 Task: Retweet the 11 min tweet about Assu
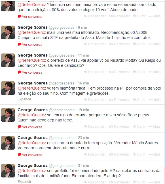(x=119, y=72)
